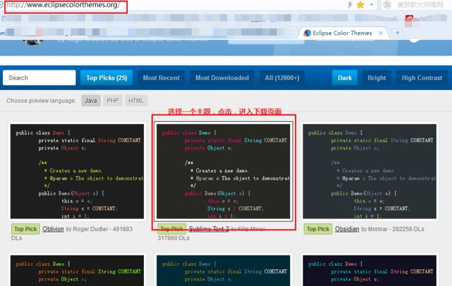Open second-row right navy theme preview
Viewport: 452px width, 286px height.
(369, 269)
